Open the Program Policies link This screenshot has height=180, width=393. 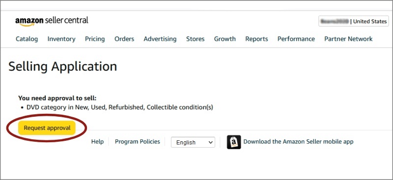click(138, 142)
